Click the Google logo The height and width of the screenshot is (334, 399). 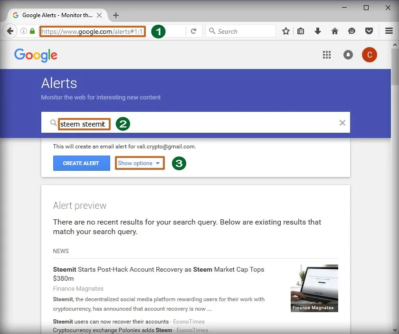(x=36, y=55)
